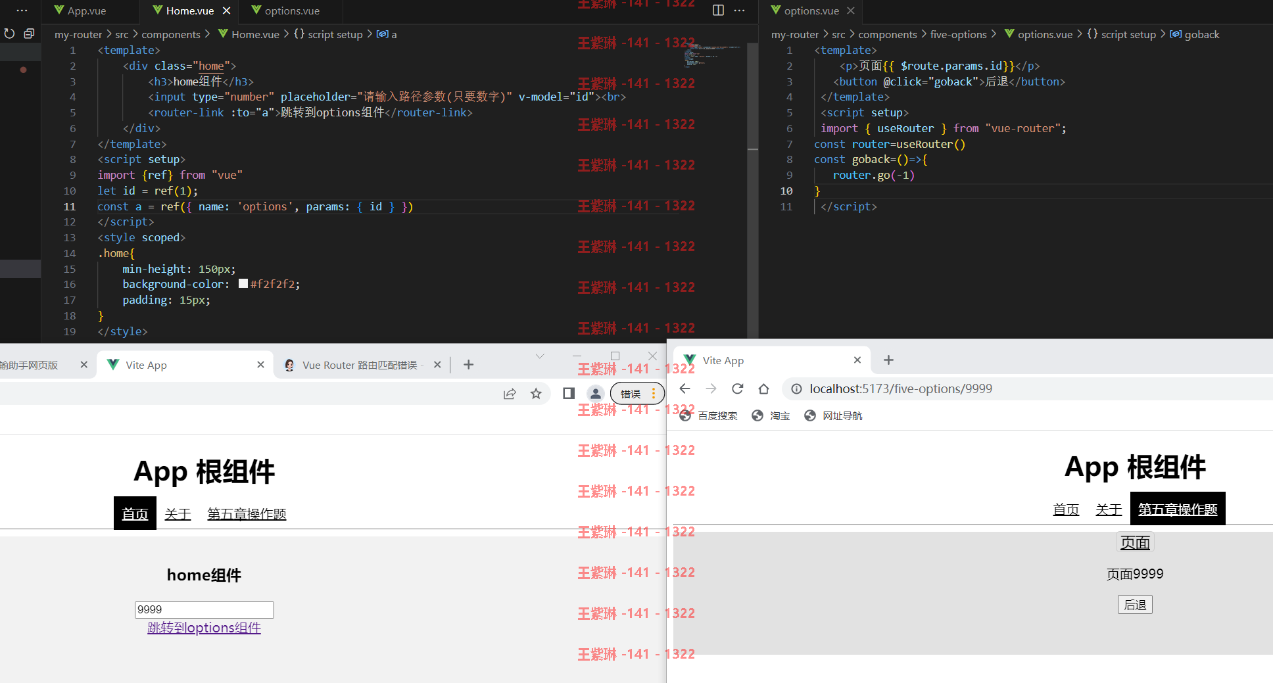
Task: Click the collapse all icon in sidebar
Action: pos(29,34)
